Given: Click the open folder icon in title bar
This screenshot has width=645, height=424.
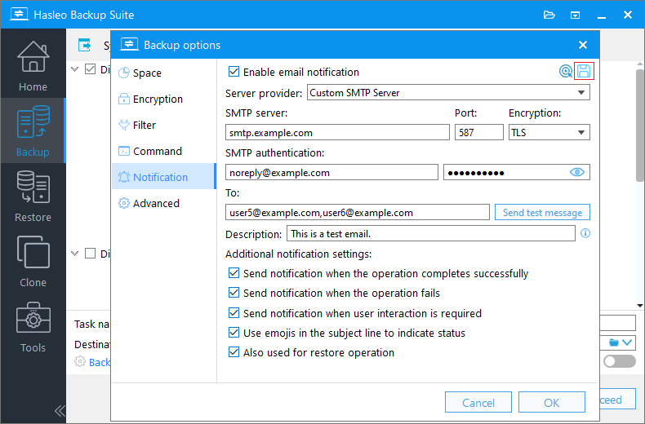Looking at the screenshot, I should click(x=549, y=15).
